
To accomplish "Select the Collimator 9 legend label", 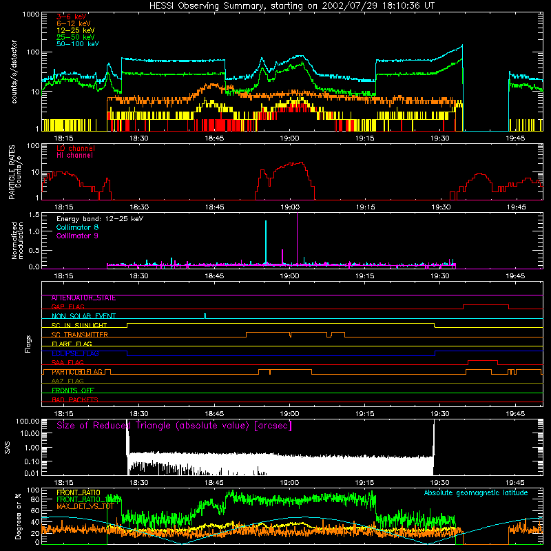I will (x=77, y=236).
